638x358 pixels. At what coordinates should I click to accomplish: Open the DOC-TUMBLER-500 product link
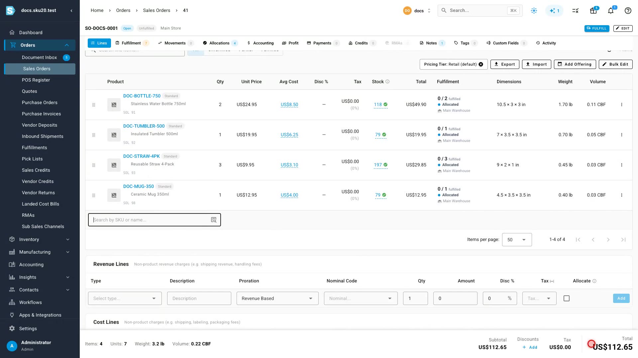(x=144, y=126)
